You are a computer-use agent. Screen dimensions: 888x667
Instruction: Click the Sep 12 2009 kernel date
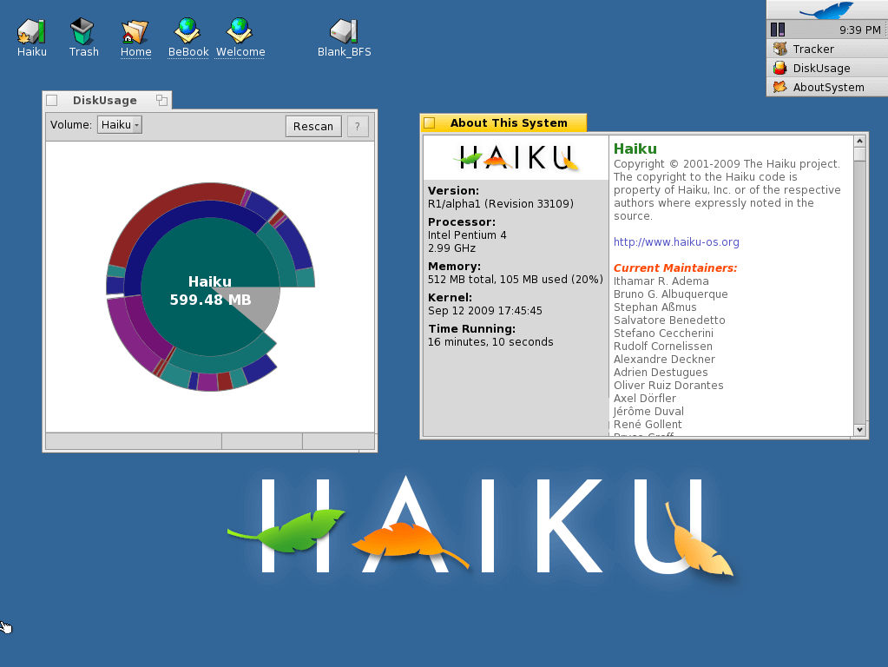click(484, 311)
